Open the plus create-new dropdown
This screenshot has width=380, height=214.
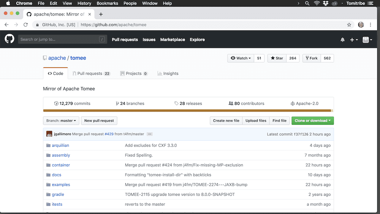pyautogui.click(x=354, y=40)
